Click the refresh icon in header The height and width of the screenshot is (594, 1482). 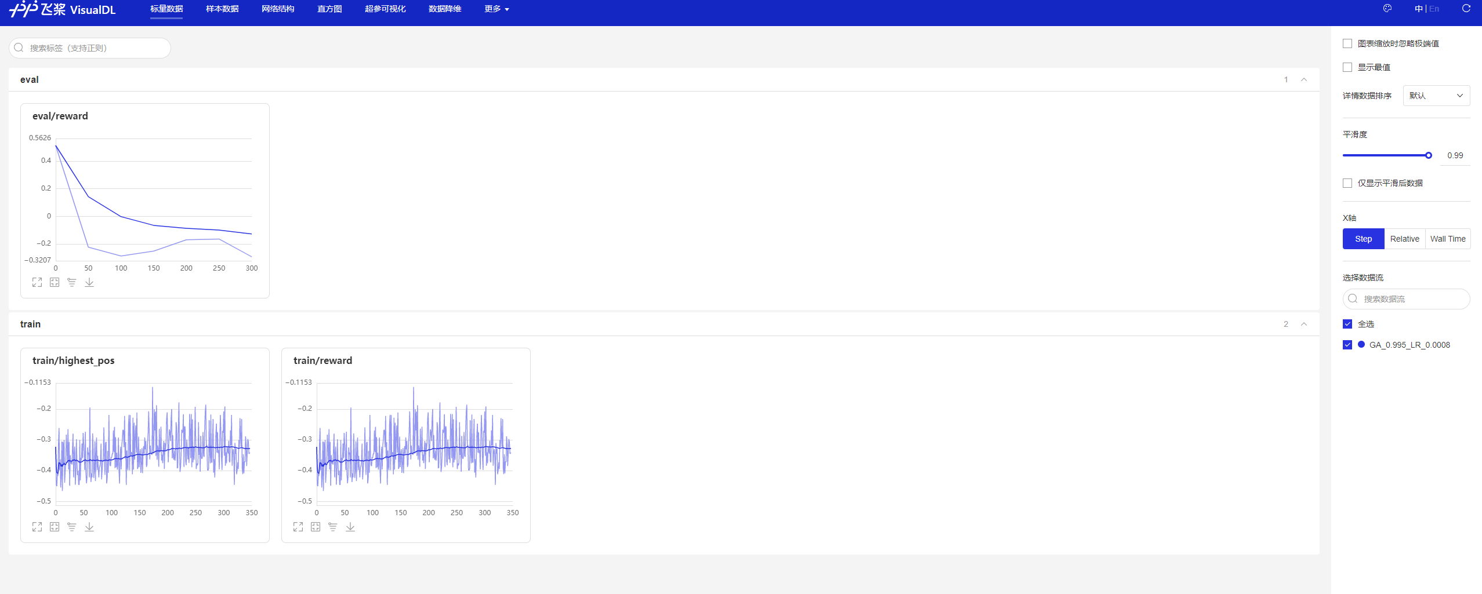(x=1466, y=9)
